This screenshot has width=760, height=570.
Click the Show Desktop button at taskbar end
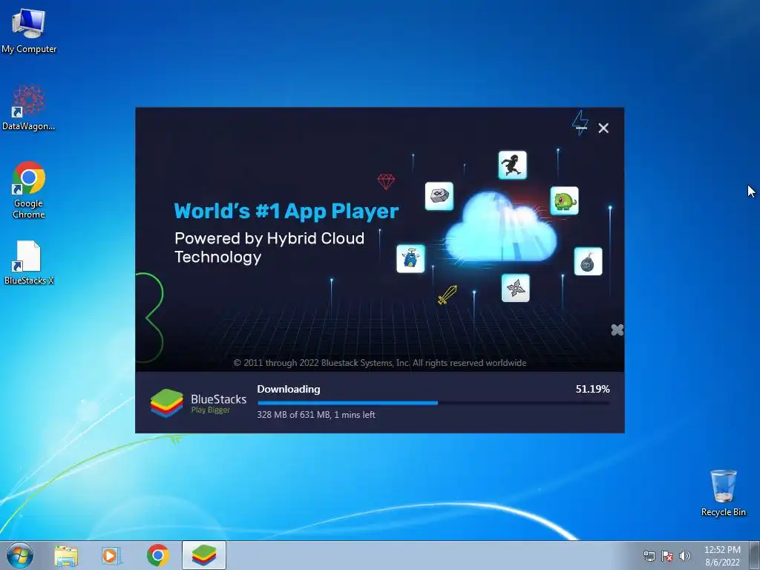click(x=755, y=555)
